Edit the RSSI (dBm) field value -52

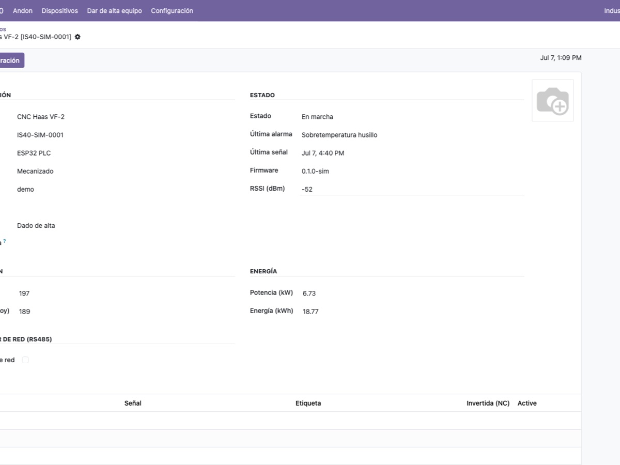point(412,189)
